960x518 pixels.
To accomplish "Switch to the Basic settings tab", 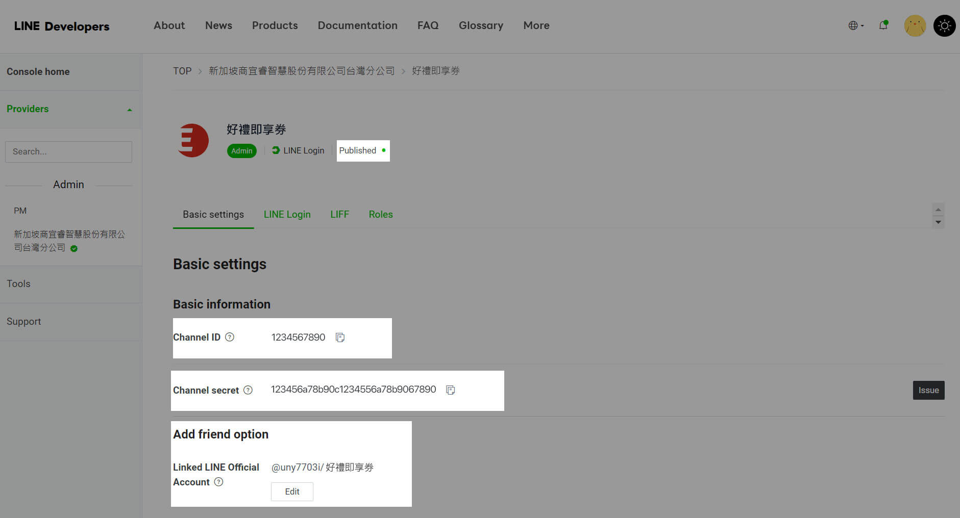I will [x=213, y=215].
